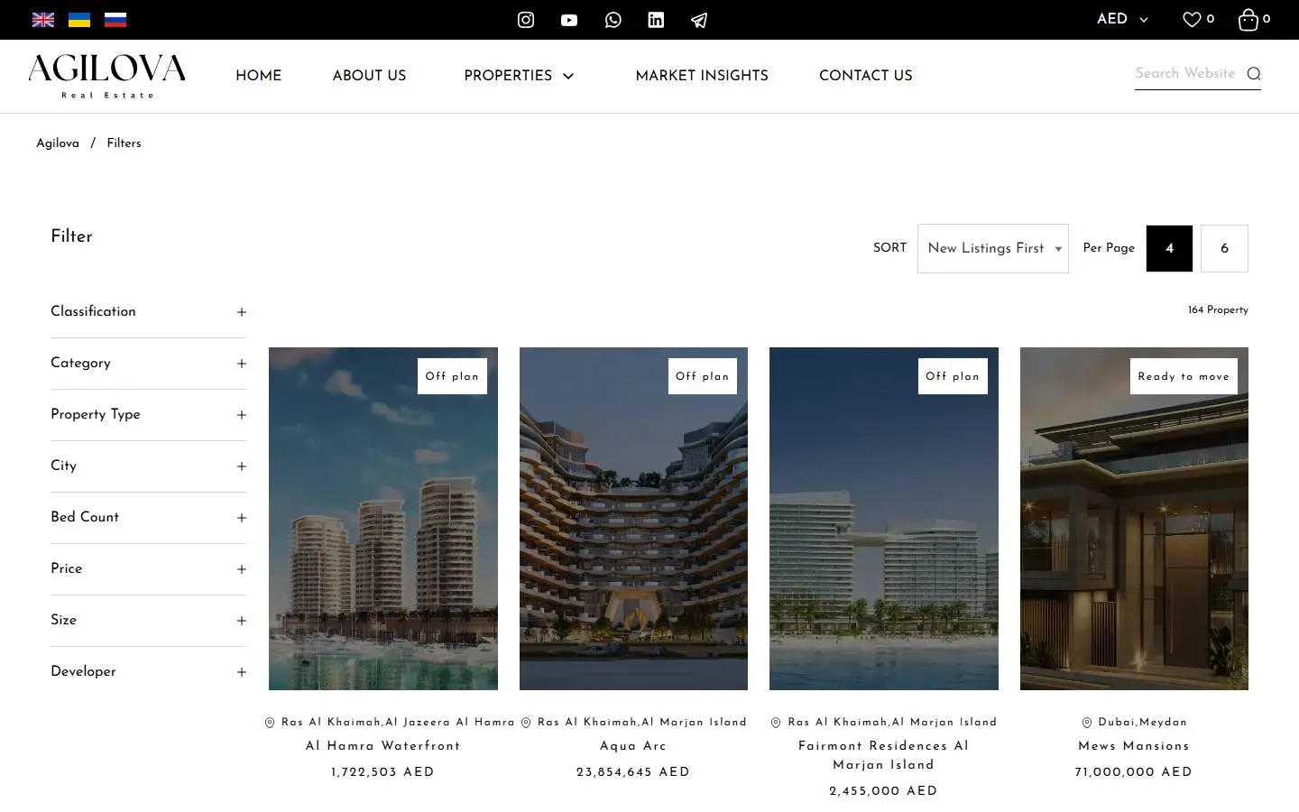Open the New Listings First sort dropdown
Screen dimensions: 1299x812
tap(993, 248)
